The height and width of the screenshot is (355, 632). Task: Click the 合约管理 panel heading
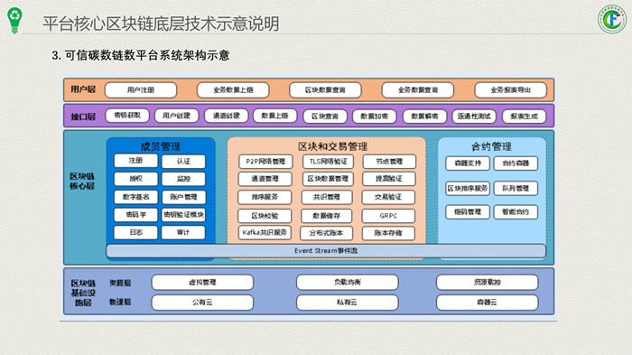tap(491, 146)
